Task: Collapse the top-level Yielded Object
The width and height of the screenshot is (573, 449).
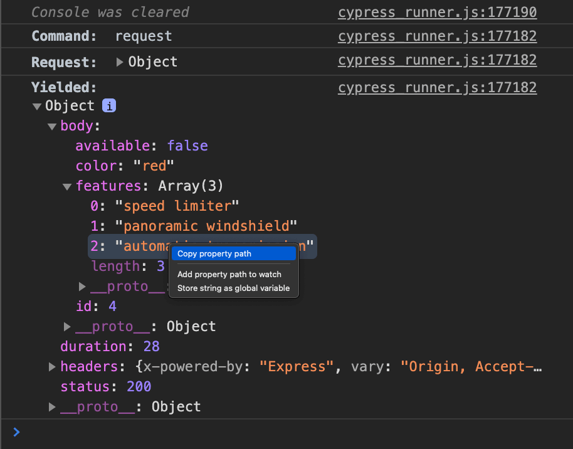Action: (x=38, y=105)
